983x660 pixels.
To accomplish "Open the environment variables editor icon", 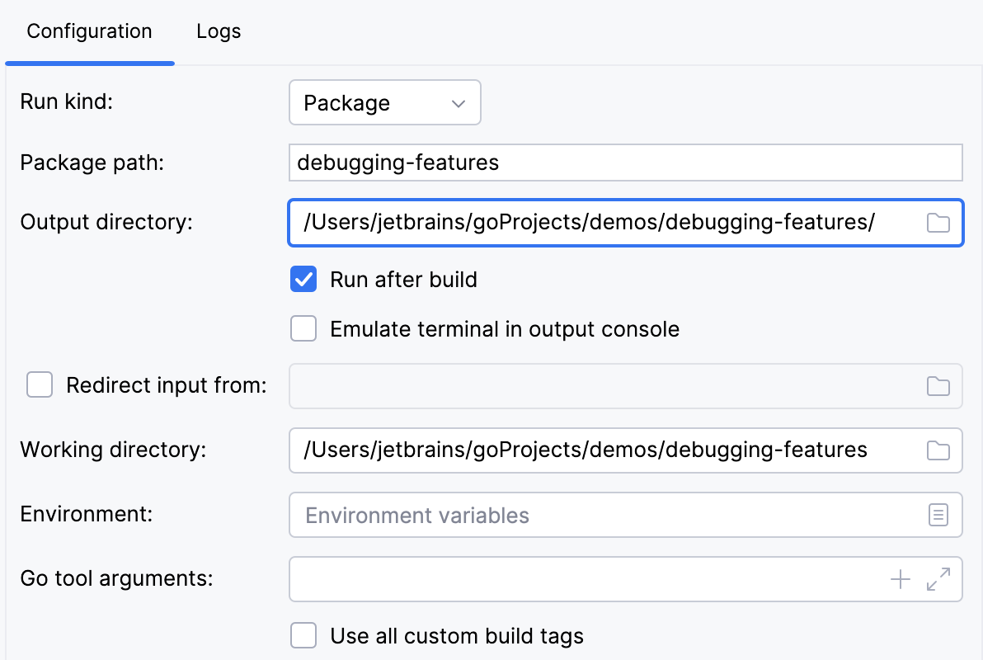I will pos(938,514).
